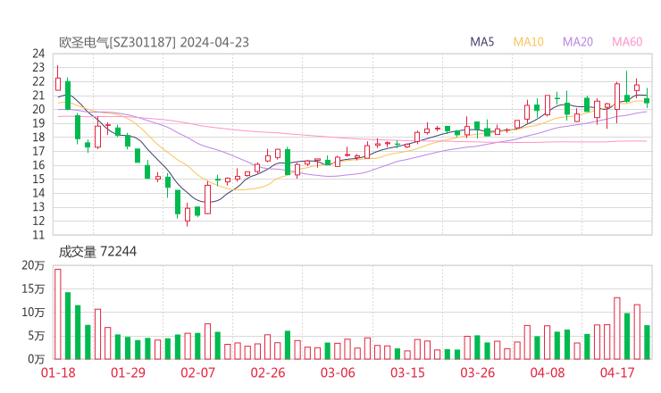Click the 03-06 date axis label
This screenshot has width=661, height=393.
pyautogui.click(x=338, y=372)
